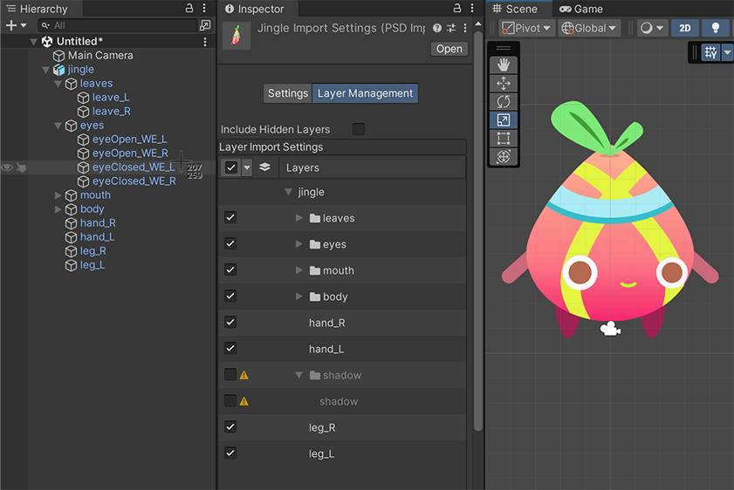Expand the mouth object in Hierarchy
This screenshot has height=490, width=734.
[58, 195]
